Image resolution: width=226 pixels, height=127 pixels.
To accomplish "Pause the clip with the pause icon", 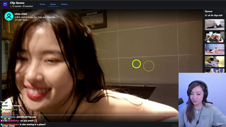I will [x=5, y=119].
